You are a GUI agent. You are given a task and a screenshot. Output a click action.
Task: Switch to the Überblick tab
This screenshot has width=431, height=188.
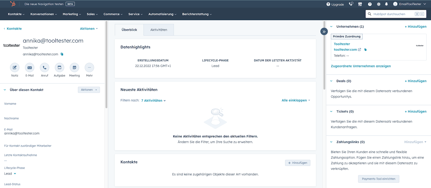(x=129, y=30)
